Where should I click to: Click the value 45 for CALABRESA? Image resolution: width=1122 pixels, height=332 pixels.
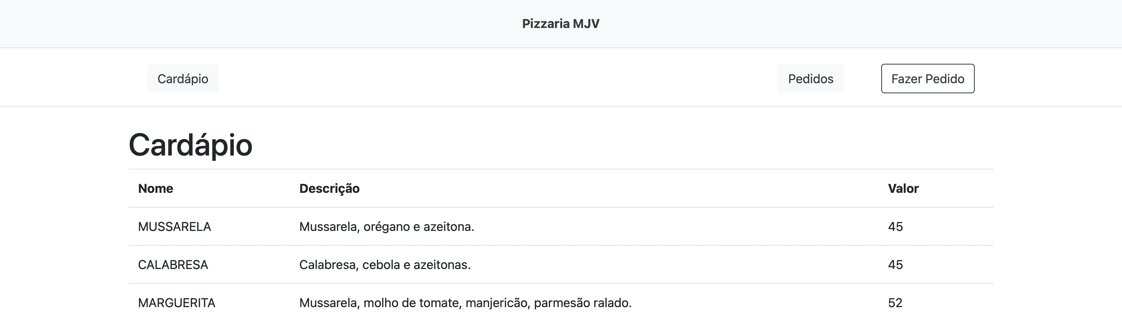895,264
